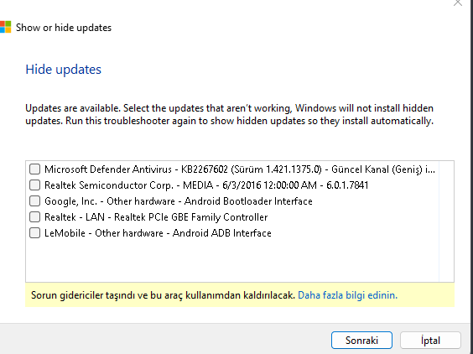Screen dimensions: 473x354
Task: Close the Show or hide updates window
Action: pyautogui.click(x=458, y=3)
